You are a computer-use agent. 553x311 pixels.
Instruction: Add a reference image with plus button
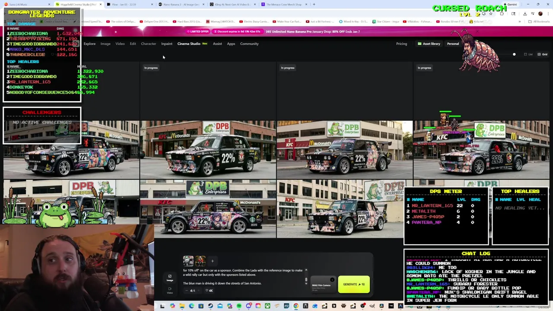tap(213, 261)
